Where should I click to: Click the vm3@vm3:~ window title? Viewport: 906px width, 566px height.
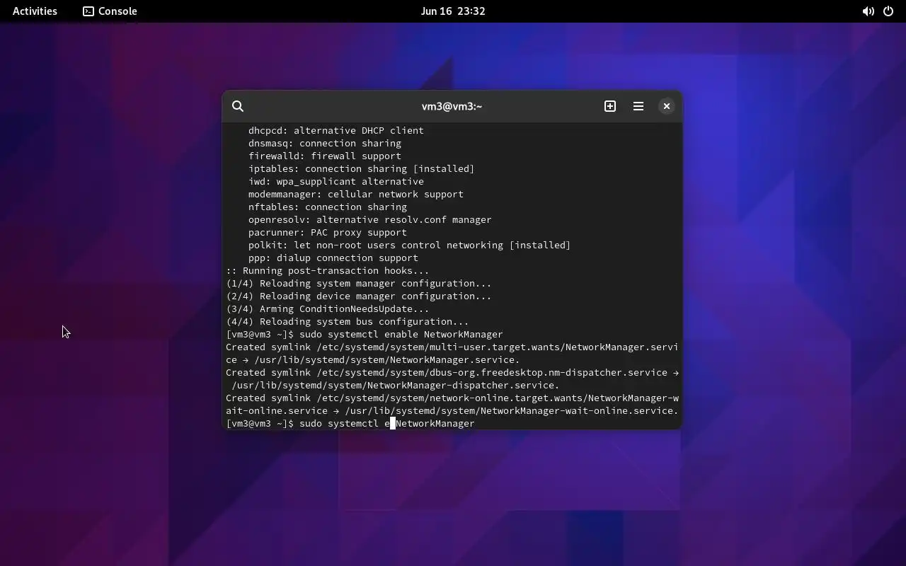tap(452, 106)
